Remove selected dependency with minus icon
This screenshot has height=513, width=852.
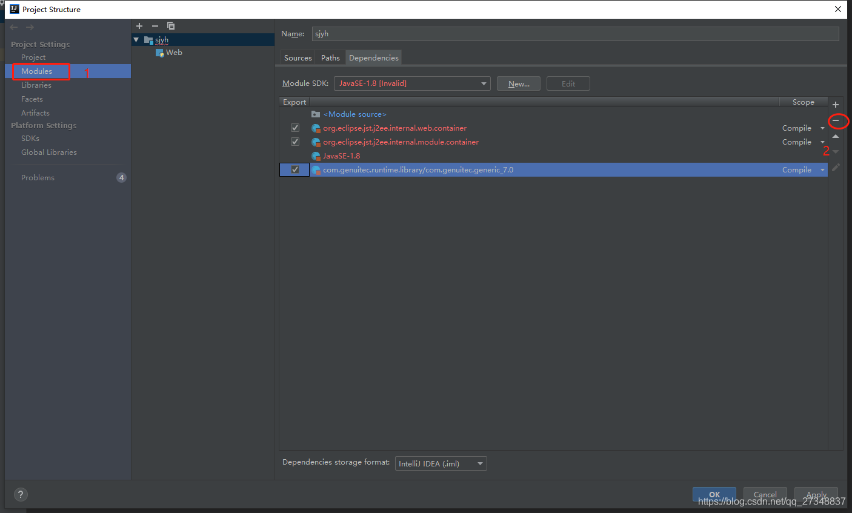point(836,121)
